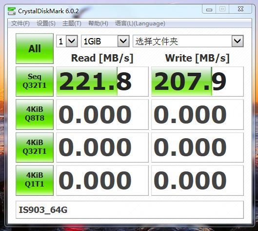Open the 语言(L)(Language) menu
The height and width of the screenshot is (231, 258).
pyautogui.click(x=140, y=23)
